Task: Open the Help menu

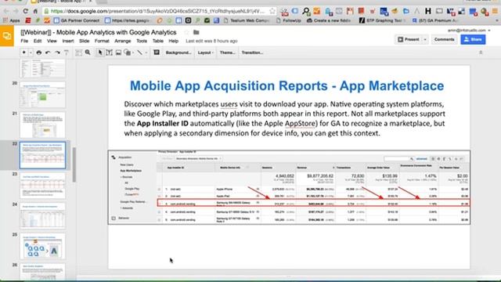Action: click(173, 41)
